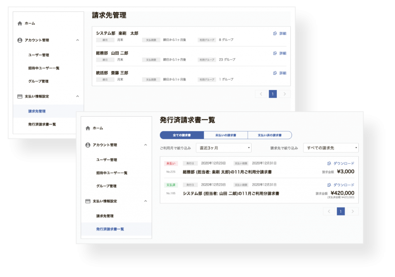395x277 pixels.
Task: Open 発行済請求書一覧 in the 請求先管理 window sidebar
Action: (42, 124)
